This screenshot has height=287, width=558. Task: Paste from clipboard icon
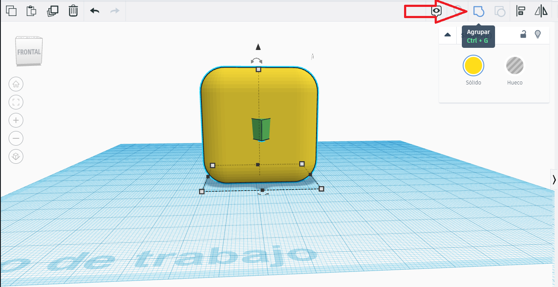(x=31, y=11)
